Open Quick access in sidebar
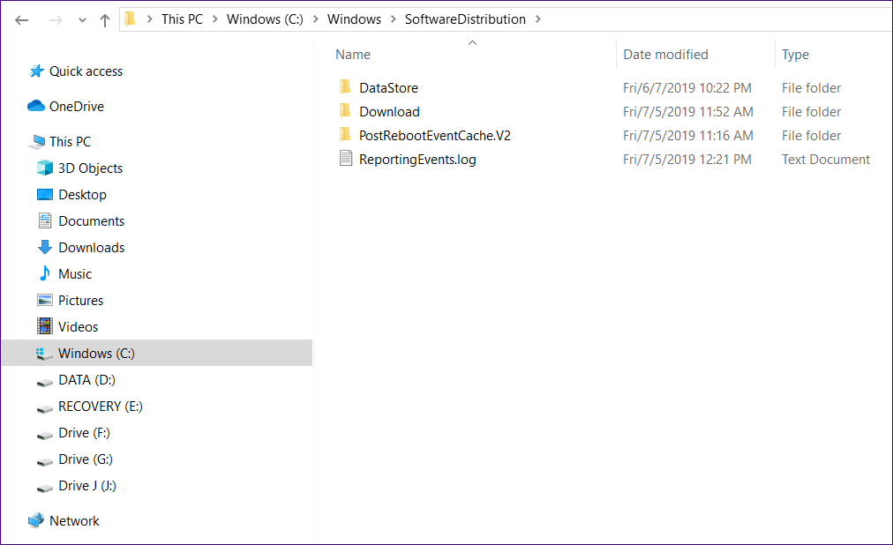Viewport: 893px width, 545px height. pyautogui.click(x=86, y=71)
